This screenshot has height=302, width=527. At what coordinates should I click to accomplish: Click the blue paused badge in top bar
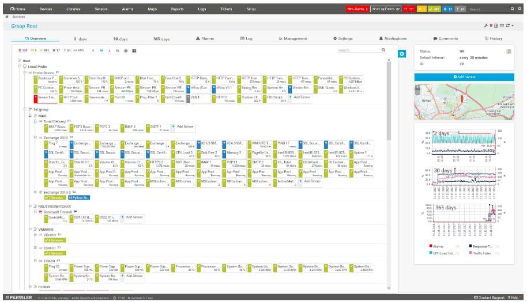447,9
